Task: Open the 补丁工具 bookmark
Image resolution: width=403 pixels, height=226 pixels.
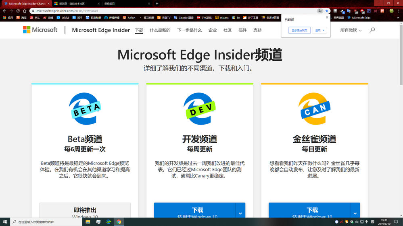Action: (x=251, y=18)
